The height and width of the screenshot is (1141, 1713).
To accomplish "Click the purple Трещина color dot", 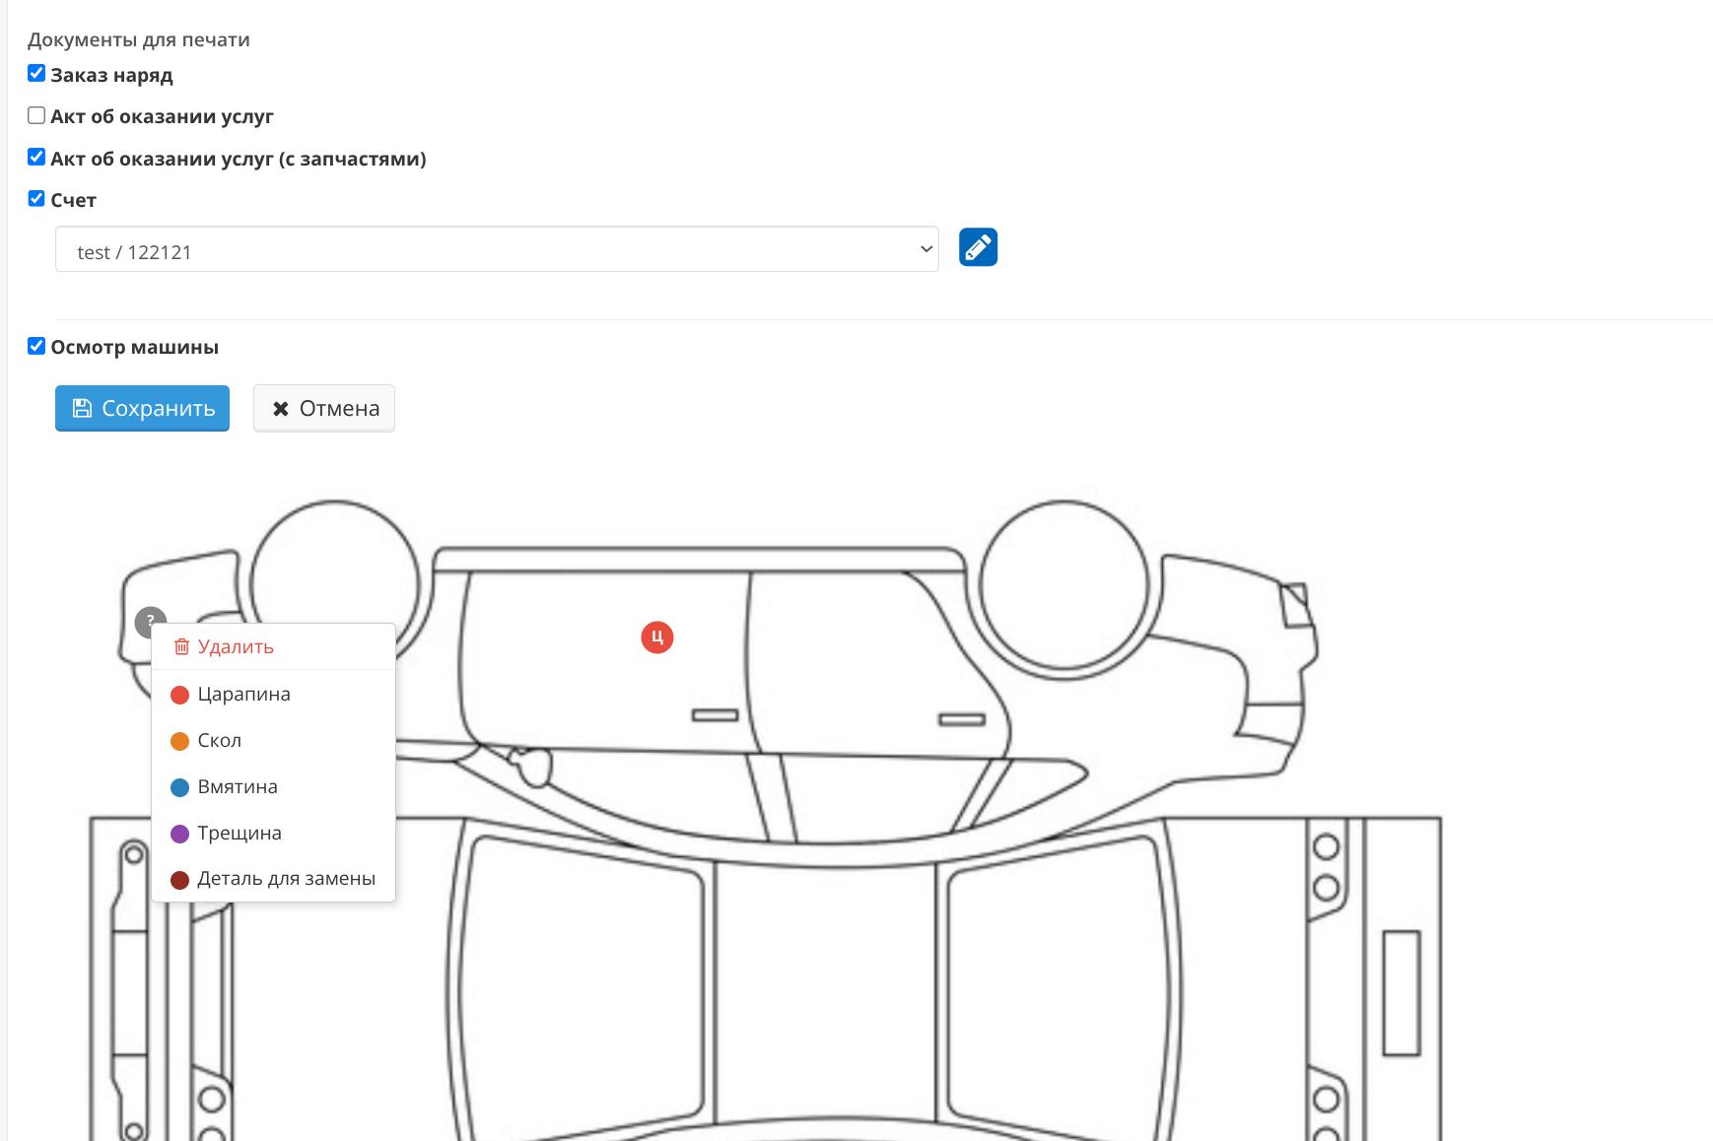I will point(179,834).
